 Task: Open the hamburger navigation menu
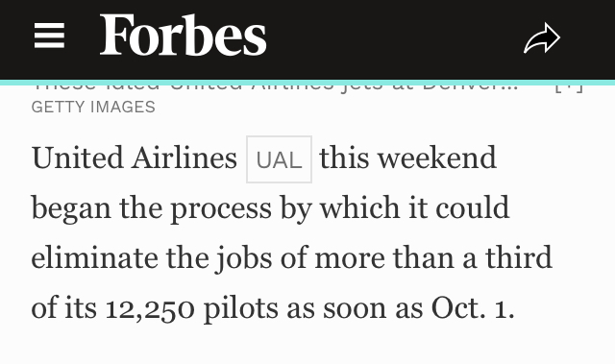(49, 36)
